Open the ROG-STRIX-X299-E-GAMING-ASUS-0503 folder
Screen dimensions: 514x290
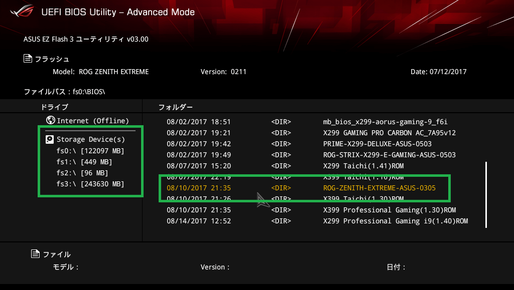[x=389, y=155]
